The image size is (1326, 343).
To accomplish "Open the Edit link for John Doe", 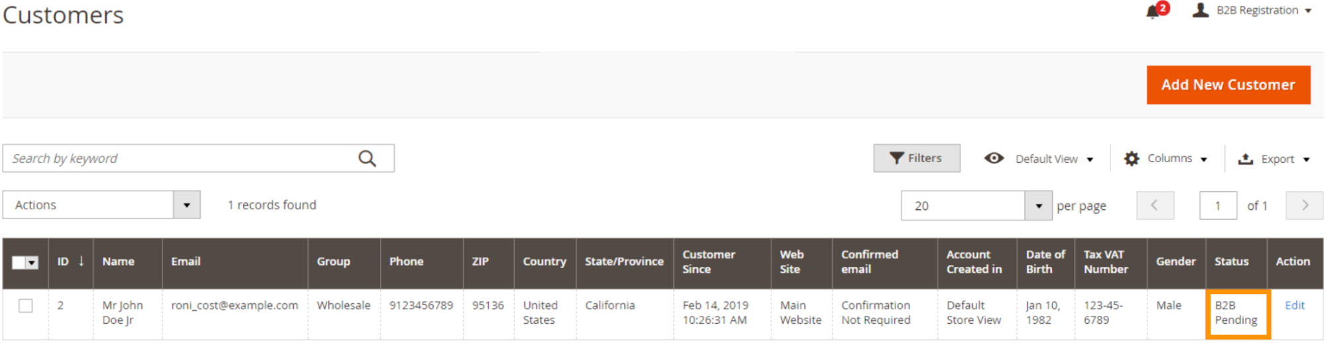I will [x=1294, y=305].
